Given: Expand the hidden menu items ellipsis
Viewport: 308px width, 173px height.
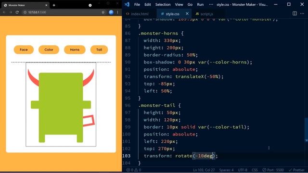Looking at the screenshot, I should point(211,4).
